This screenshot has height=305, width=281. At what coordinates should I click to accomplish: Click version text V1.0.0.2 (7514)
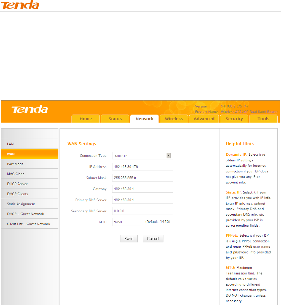click(234, 106)
